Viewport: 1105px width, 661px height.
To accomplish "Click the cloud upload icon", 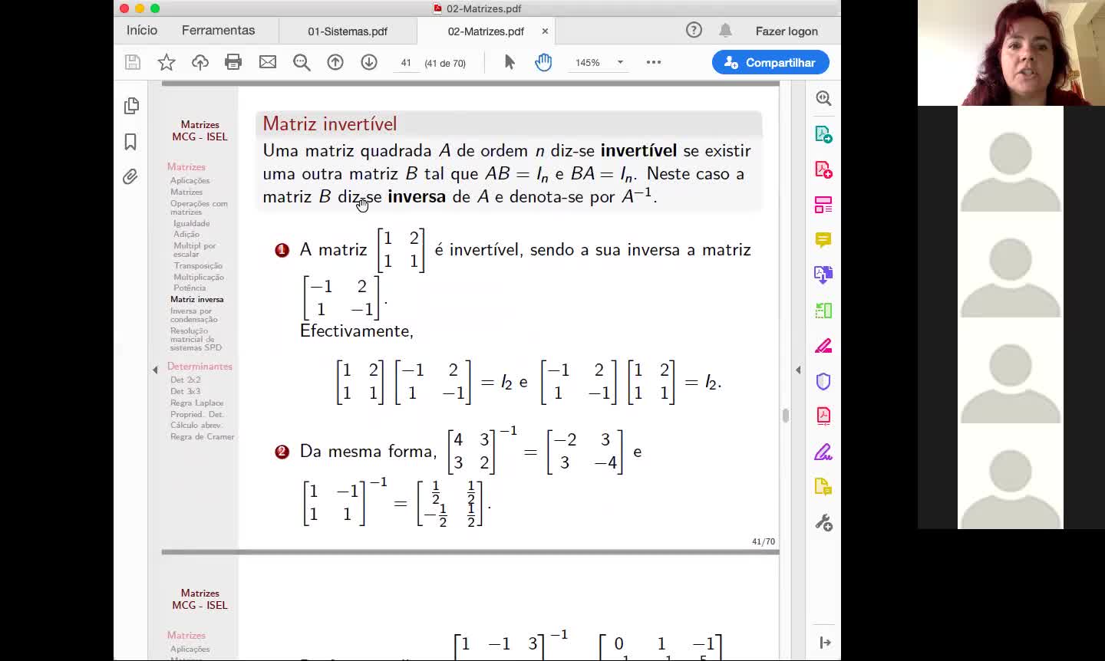I will click(x=200, y=63).
